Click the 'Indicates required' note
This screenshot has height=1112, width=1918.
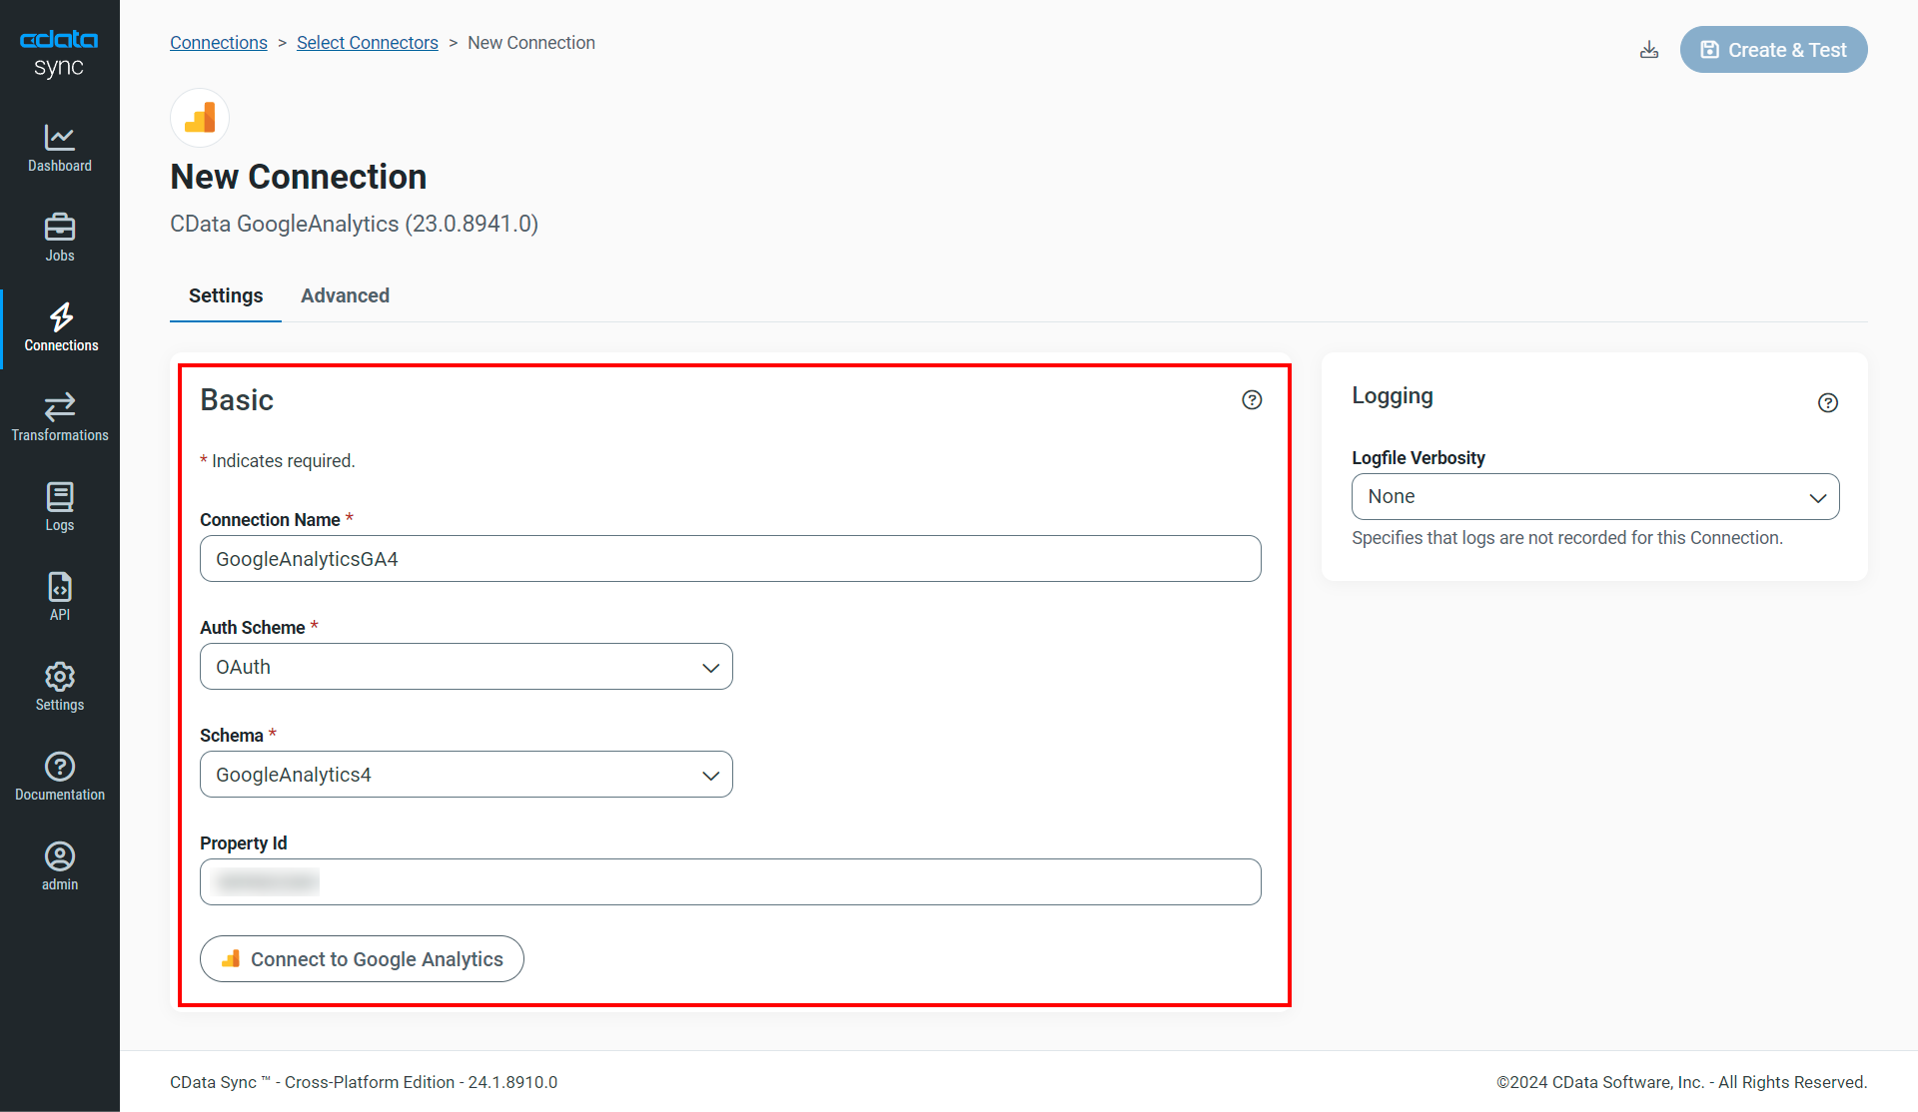tap(278, 461)
